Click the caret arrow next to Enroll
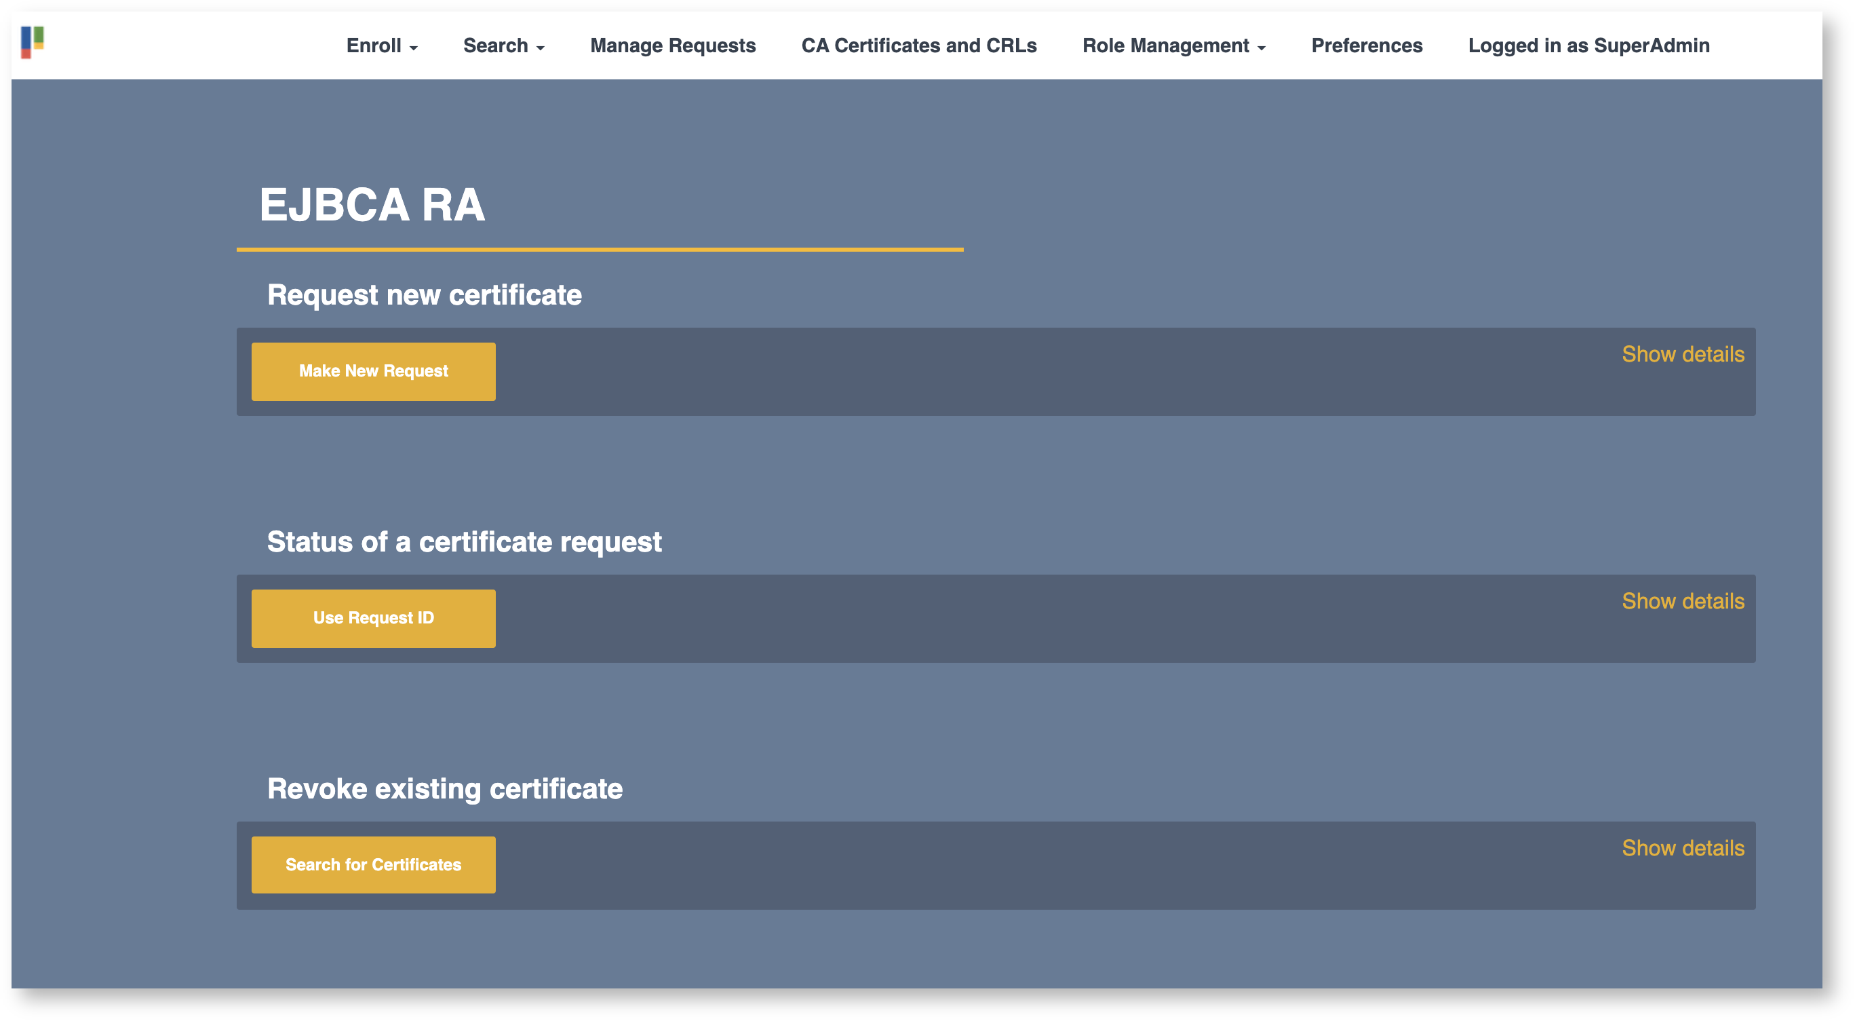This screenshot has width=1855, height=1021. [x=413, y=48]
